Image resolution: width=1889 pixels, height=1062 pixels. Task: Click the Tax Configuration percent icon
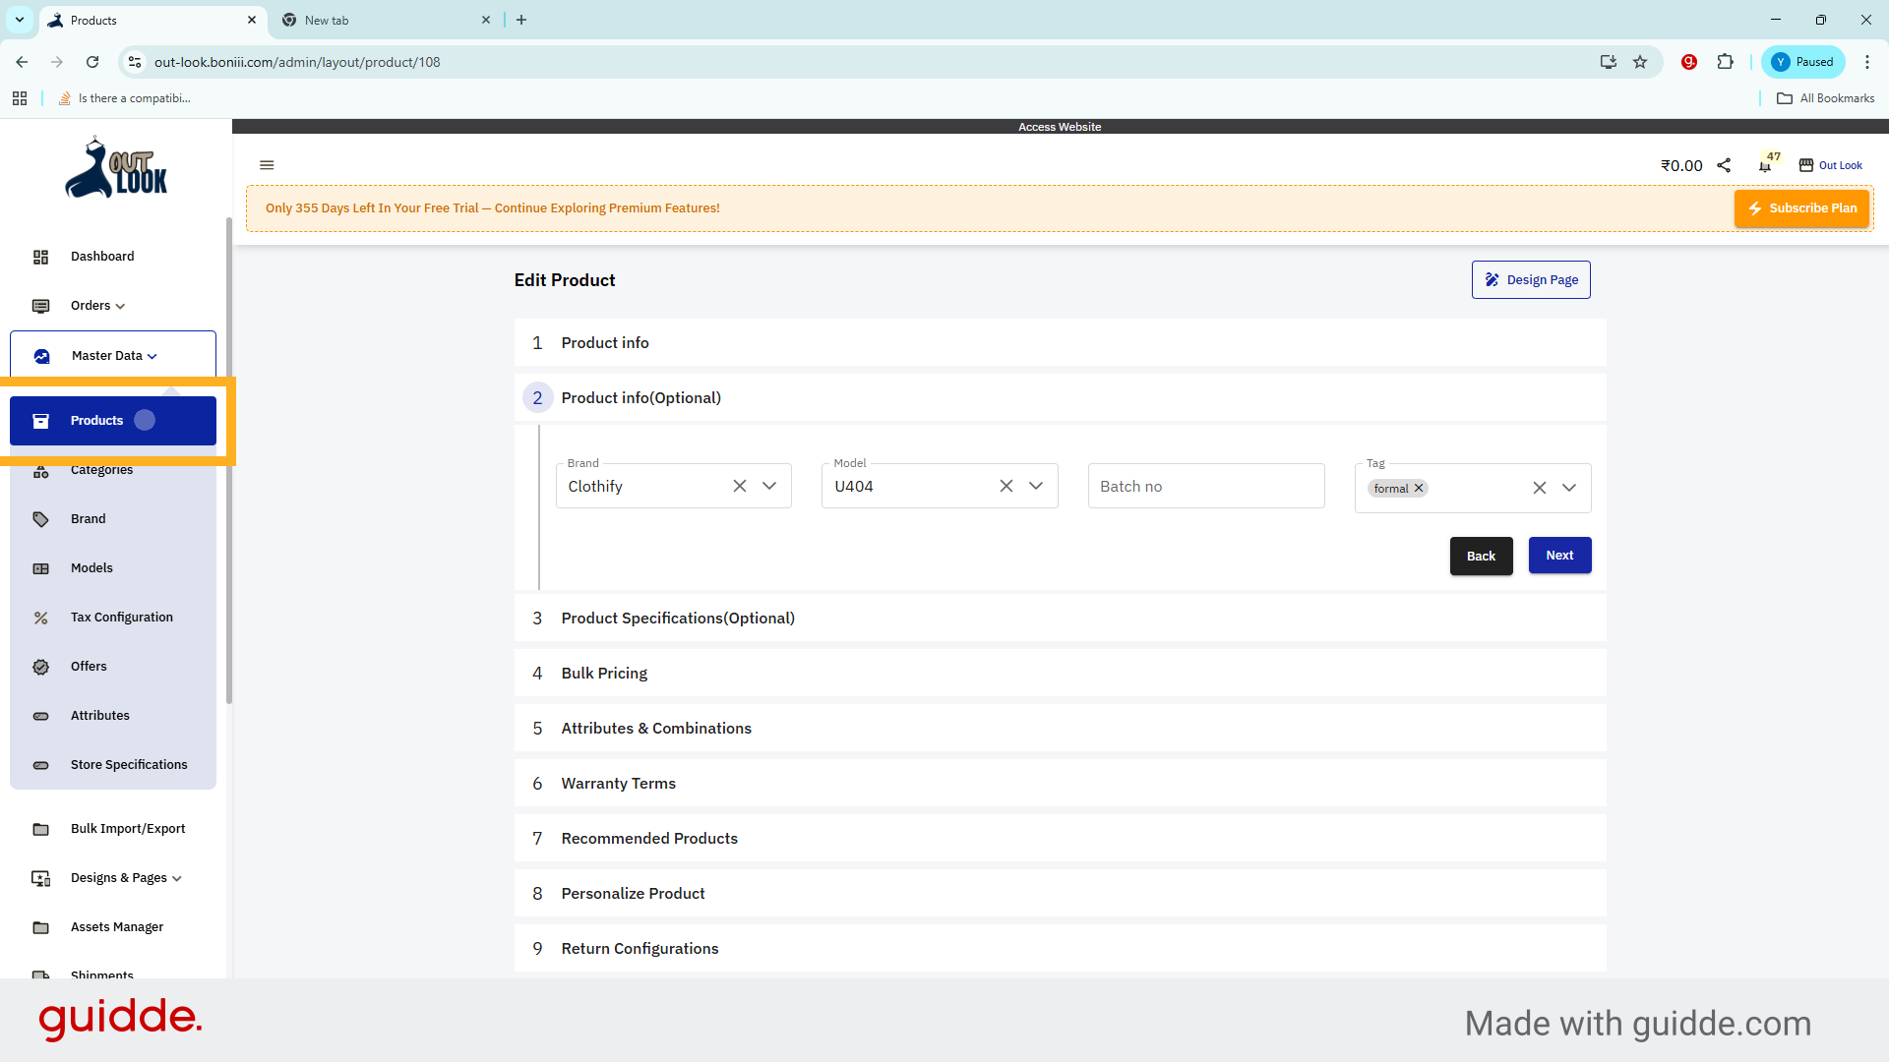point(40,618)
